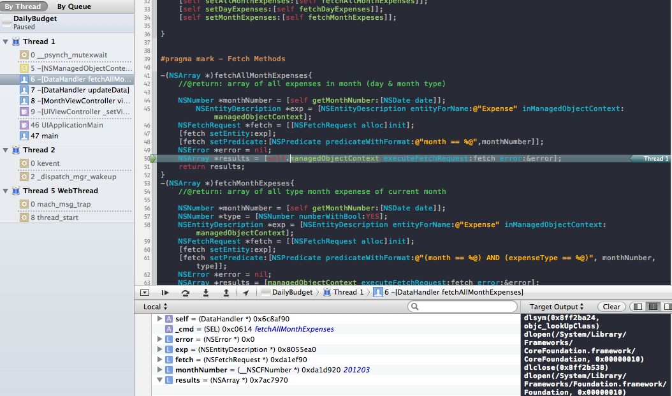This screenshot has height=396, width=672.
Task: Click the gear icon of frame 0 kevent
Action: pos(24,163)
